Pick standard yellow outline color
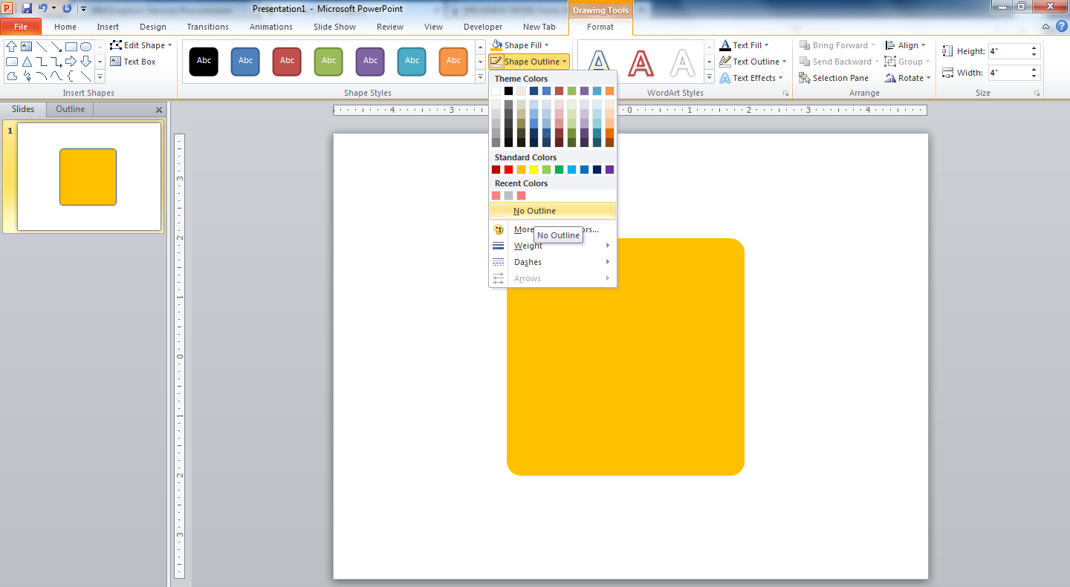Viewport: 1070px width, 587px height. [x=534, y=169]
